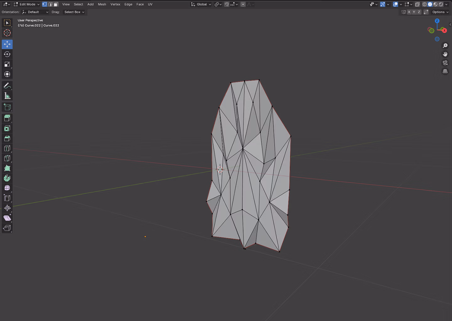Toggle X-ray mode
Viewport: 452px width, 321px height.
pos(417,4)
